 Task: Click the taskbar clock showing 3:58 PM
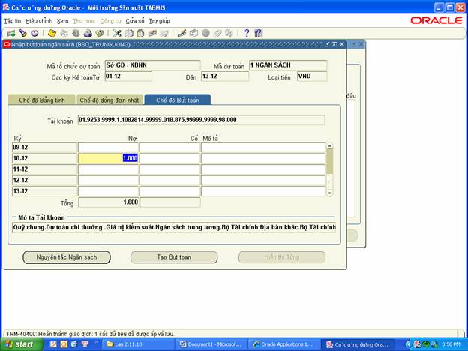click(451, 344)
